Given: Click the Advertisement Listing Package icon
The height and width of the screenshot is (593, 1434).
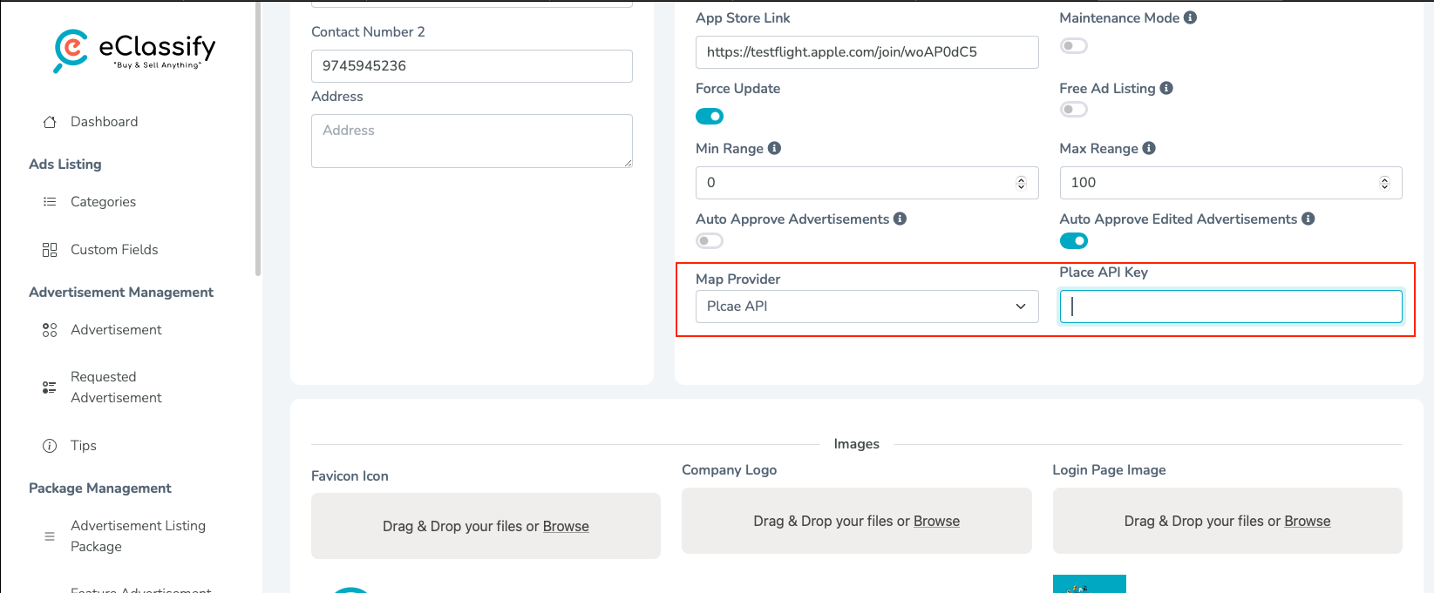Looking at the screenshot, I should pos(50,536).
